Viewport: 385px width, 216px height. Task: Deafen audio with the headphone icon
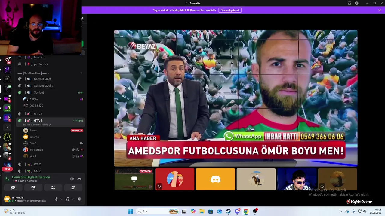click(68, 199)
